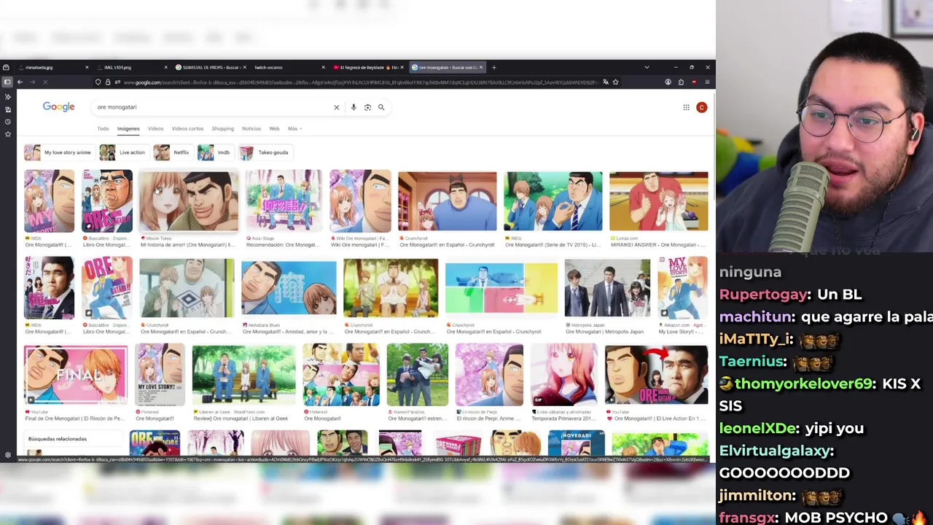Select the 'Videos cortos' search category
This screenshot has width=933, height=525.
tap(187, 128)
